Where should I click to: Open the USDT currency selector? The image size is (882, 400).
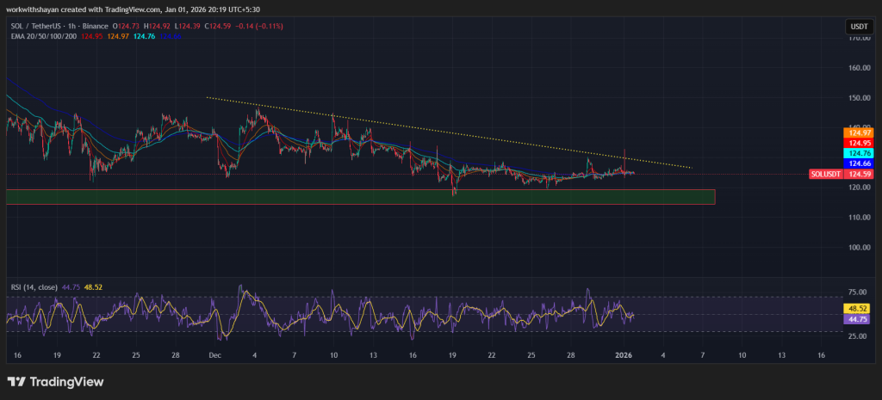(x=856, y=27)
